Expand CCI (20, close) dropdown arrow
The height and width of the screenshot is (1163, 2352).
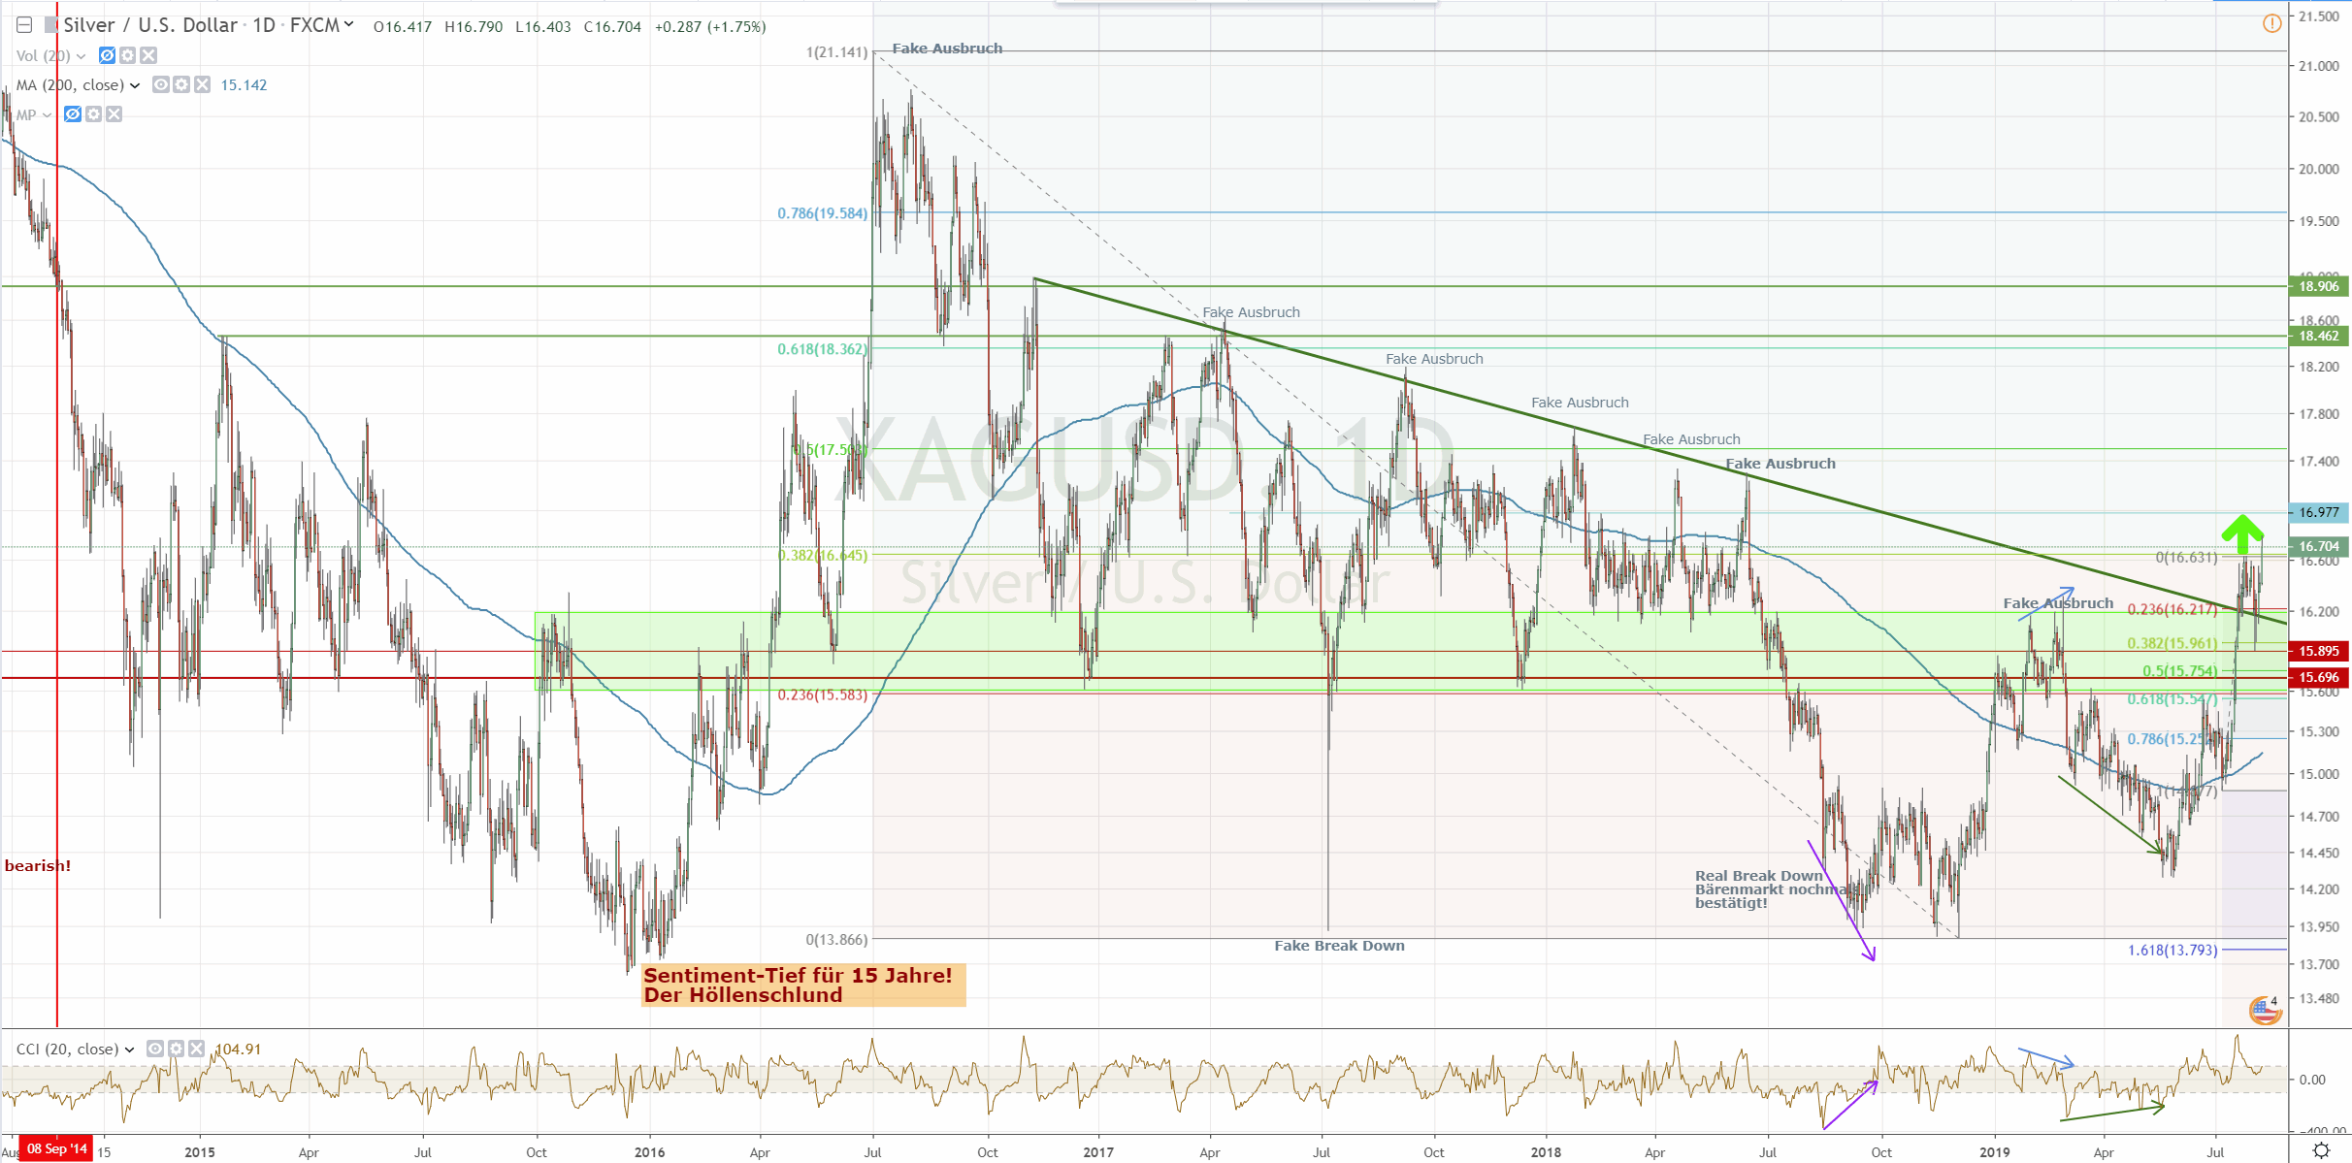point(129,1050)
